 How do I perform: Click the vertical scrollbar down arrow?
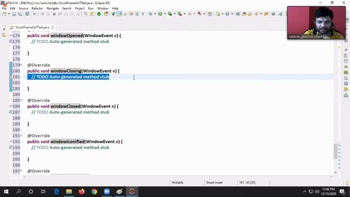point(335,172)
